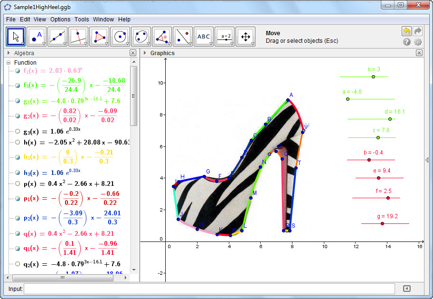Show function q2(x) via its circle

pyautogui.click(x=18, y=264)
